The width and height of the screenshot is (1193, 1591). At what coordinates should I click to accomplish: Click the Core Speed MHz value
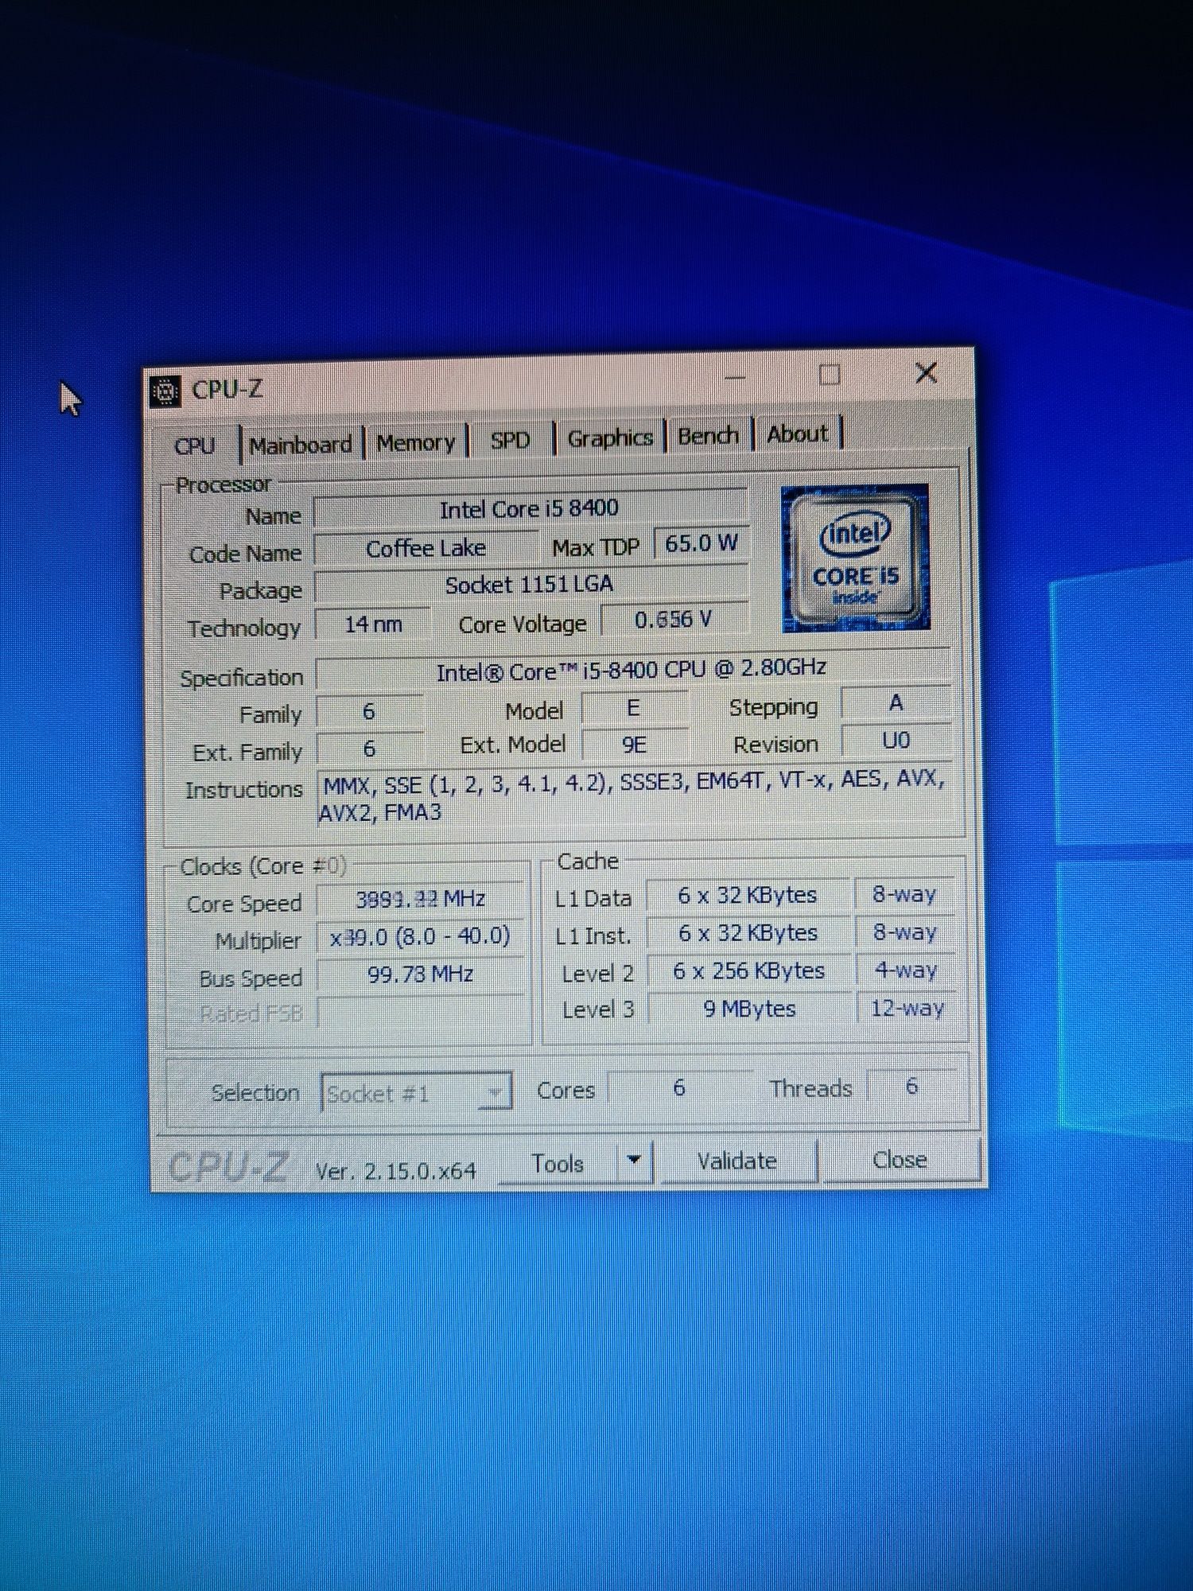pos(420,900)
